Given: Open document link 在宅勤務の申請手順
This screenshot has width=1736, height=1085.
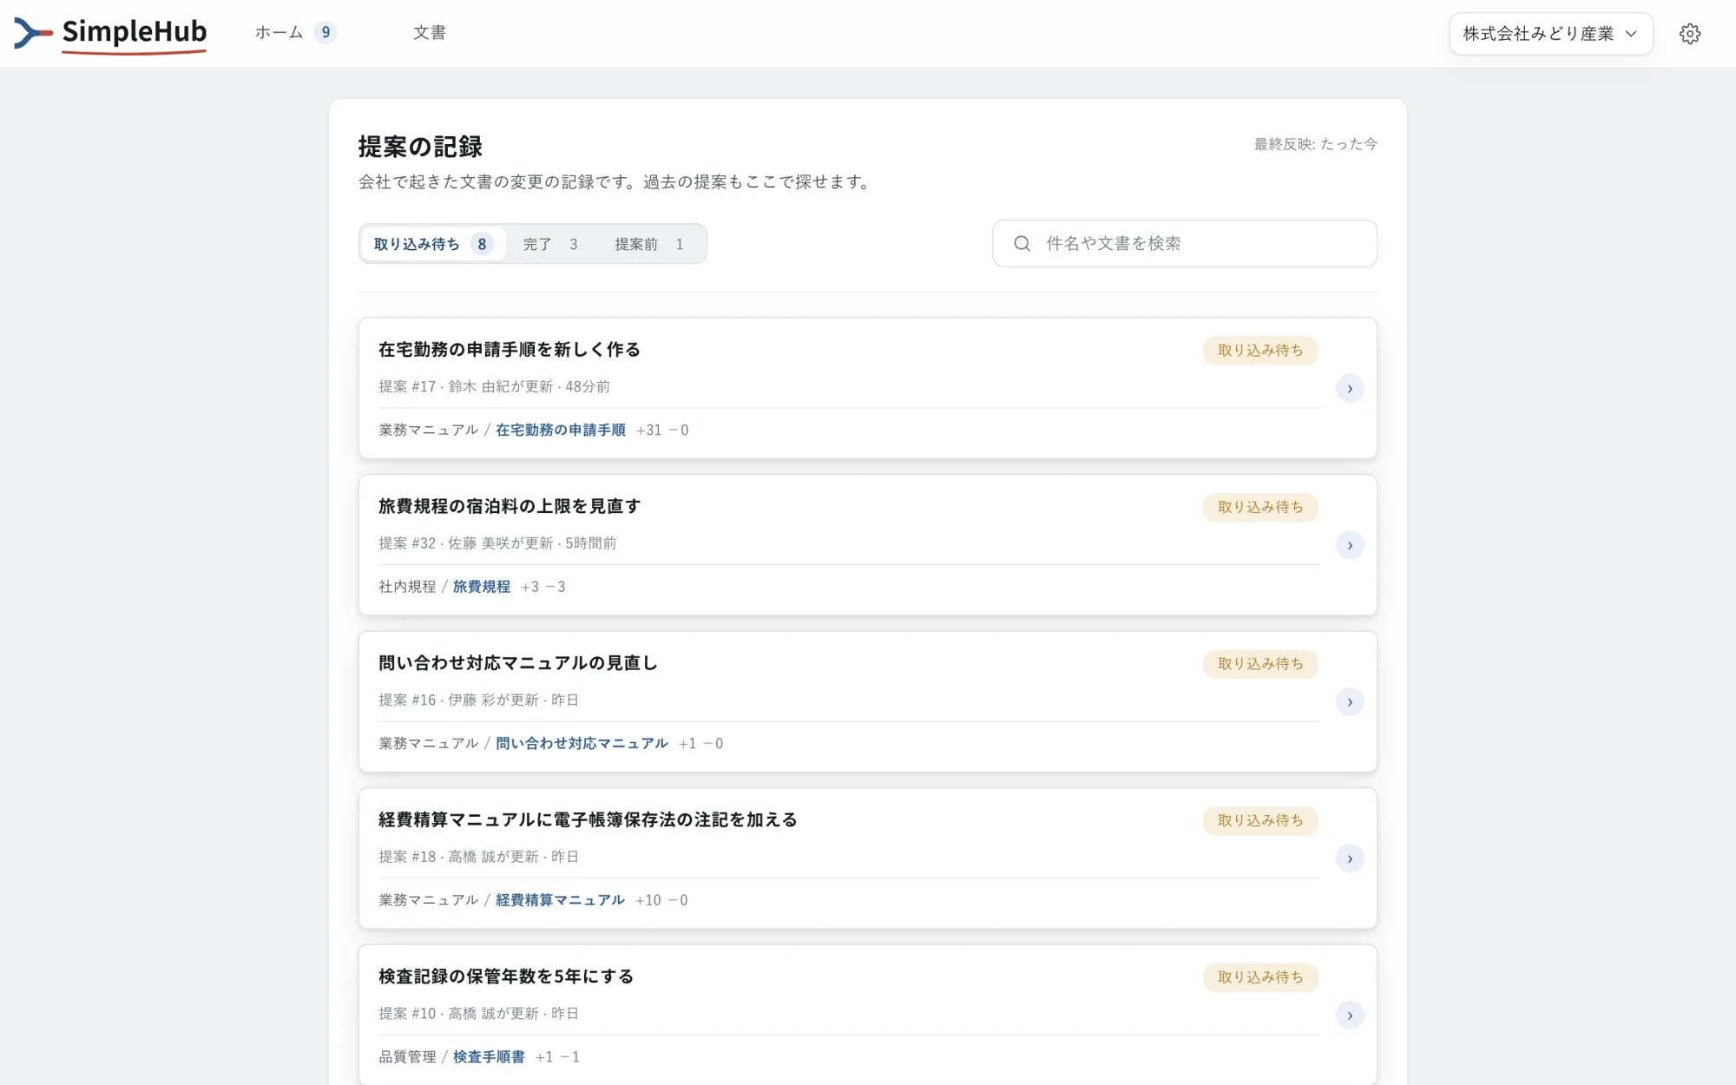Looking at the screenshot, I should click(x=560, y=431).
